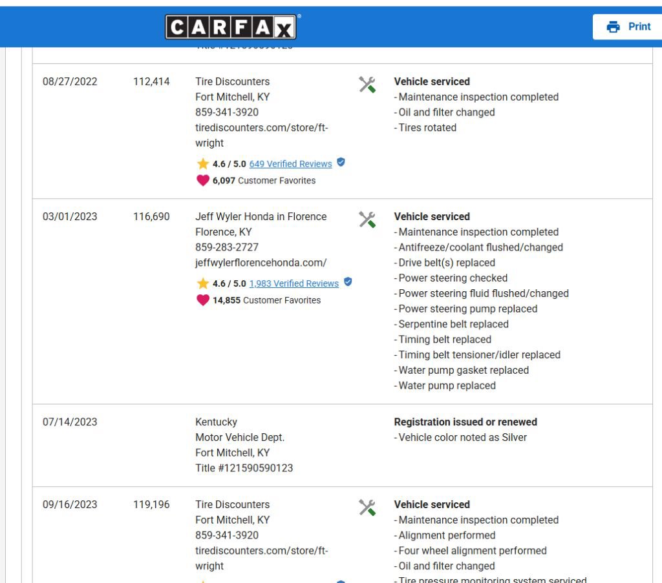Screen dimensions: 662x583
Task: Click jeffwylerflorencehonda.com/ website text
Action: [261, 263]
